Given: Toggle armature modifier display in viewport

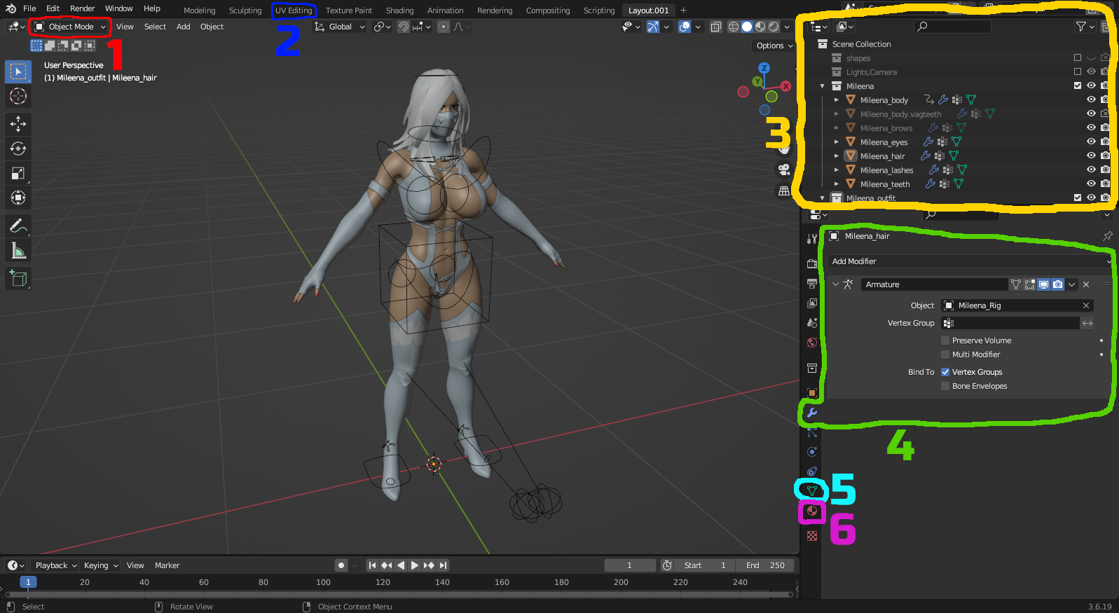Looking at the screenshot, I should pos(1044,284).
